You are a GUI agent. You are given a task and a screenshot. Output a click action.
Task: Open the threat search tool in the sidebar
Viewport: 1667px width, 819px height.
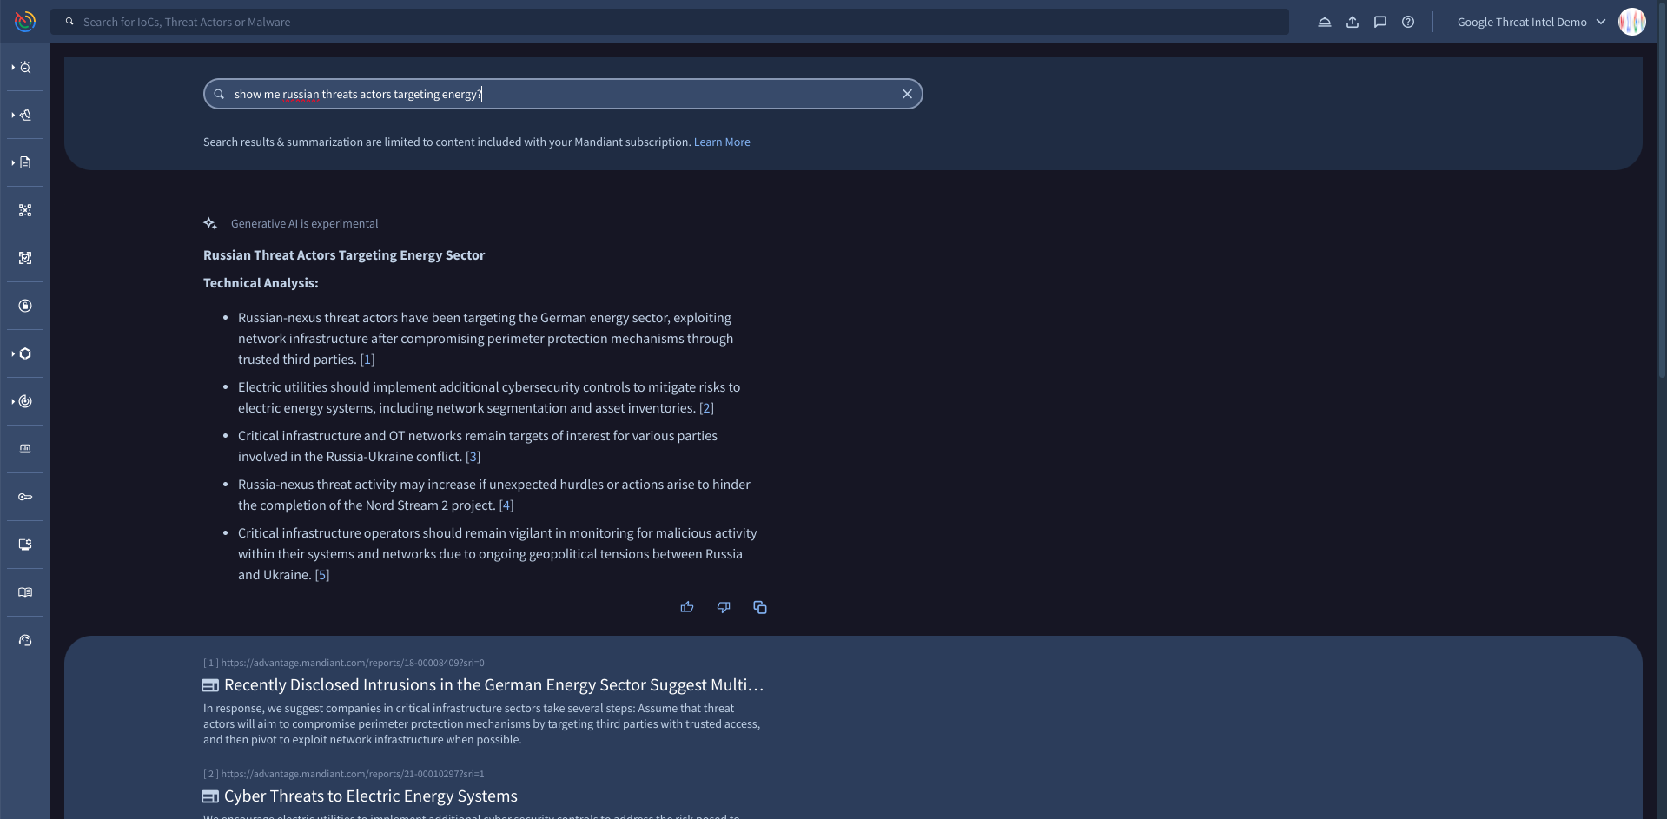point(26,68)
